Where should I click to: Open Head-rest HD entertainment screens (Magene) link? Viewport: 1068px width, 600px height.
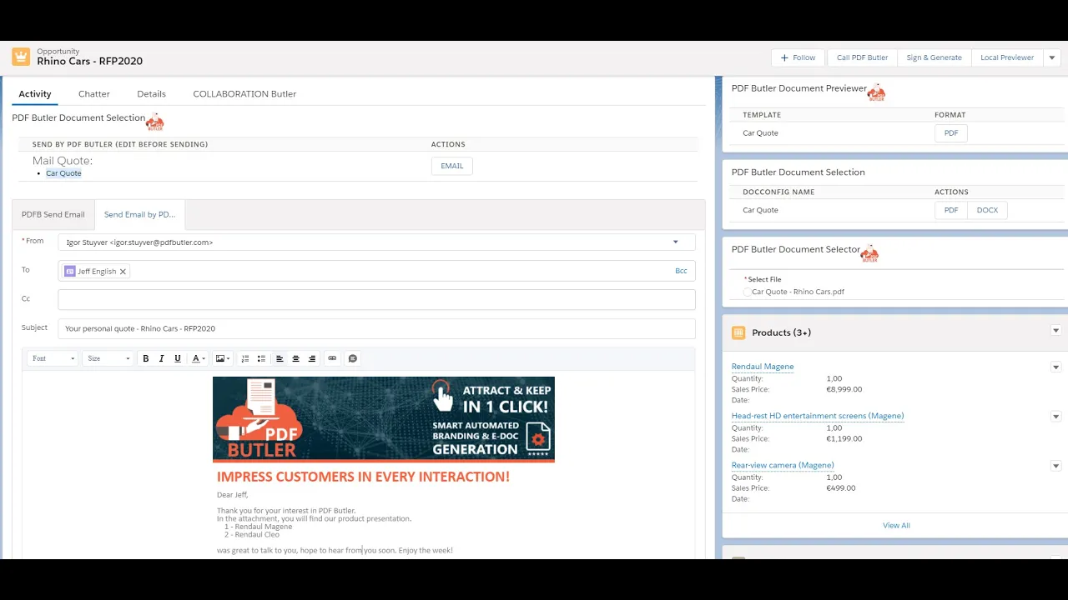pyautogui.click(x=818, y=416)
